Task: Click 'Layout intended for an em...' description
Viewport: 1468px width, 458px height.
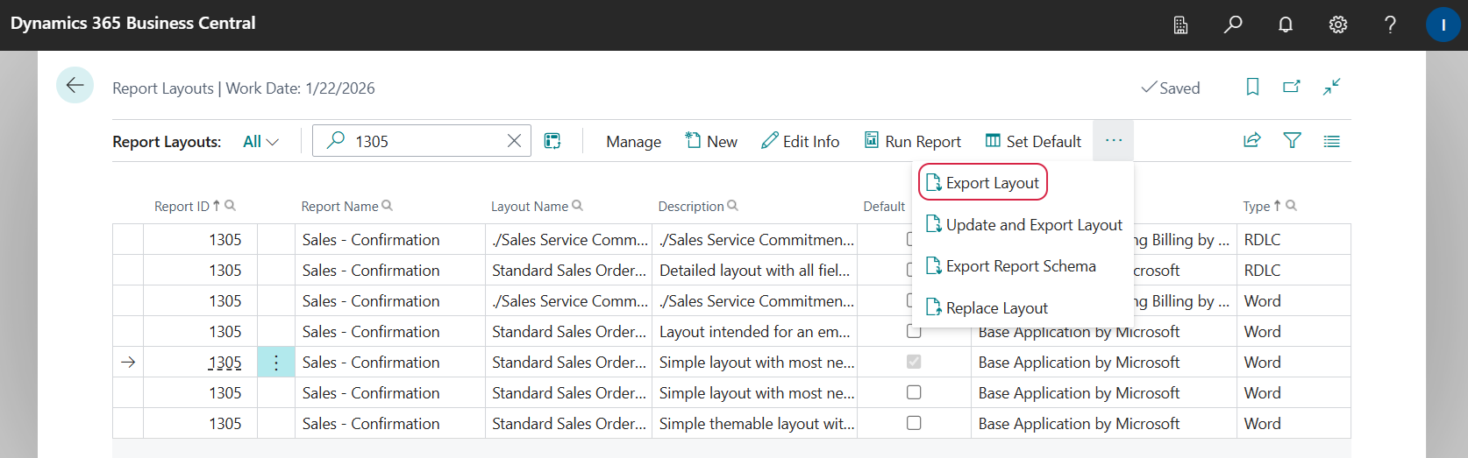Action: tap(754, 332)
